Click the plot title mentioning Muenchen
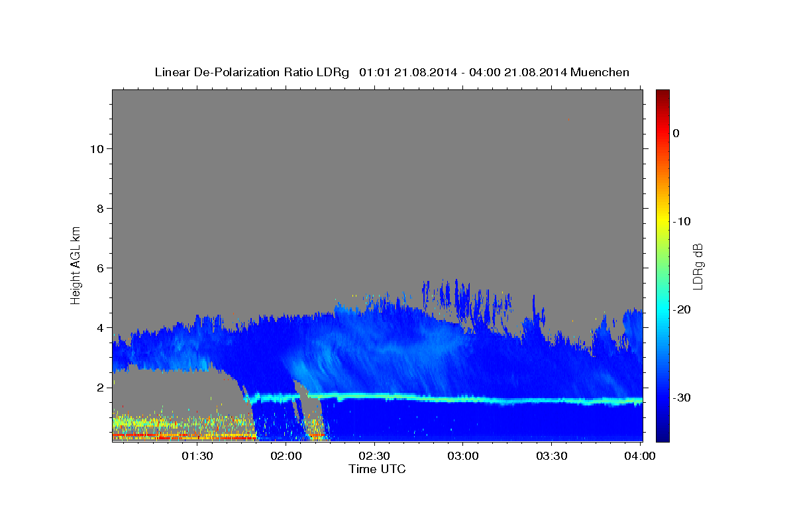This screenshot has height=530, width=795. click(392, 72)
